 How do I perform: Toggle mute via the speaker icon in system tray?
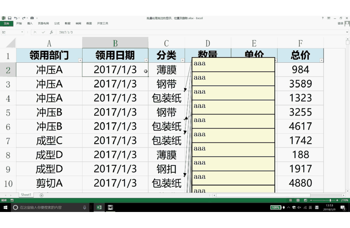[299, 208]
